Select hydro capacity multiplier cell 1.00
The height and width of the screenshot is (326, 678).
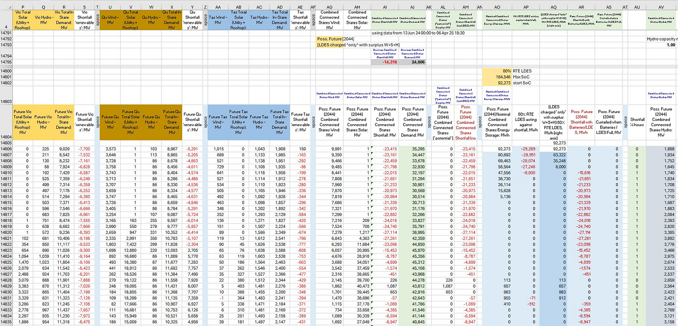tap(661, 45)
